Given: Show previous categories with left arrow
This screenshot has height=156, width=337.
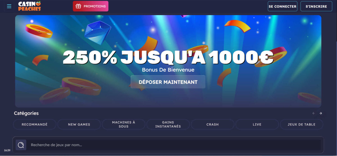Looking at the screenshot, I should coord(314,113).
